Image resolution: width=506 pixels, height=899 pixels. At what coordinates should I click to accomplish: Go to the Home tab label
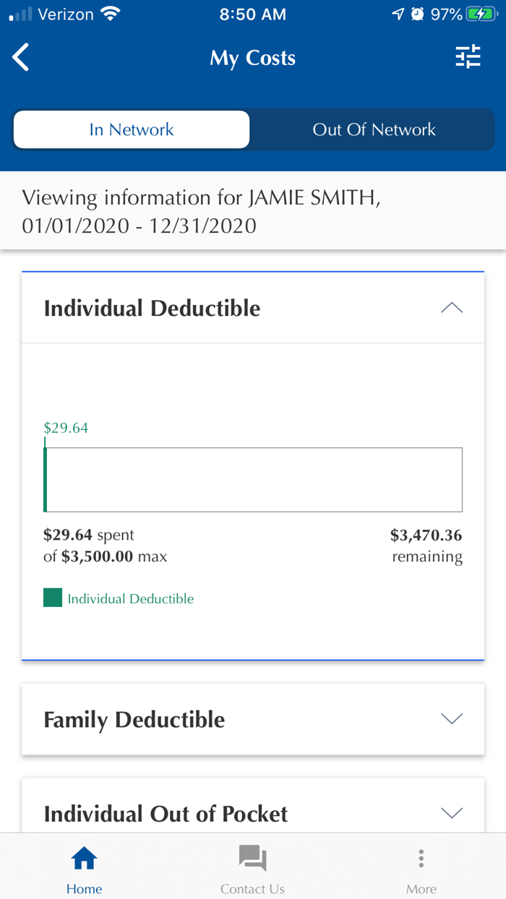(x=84, y=889)
